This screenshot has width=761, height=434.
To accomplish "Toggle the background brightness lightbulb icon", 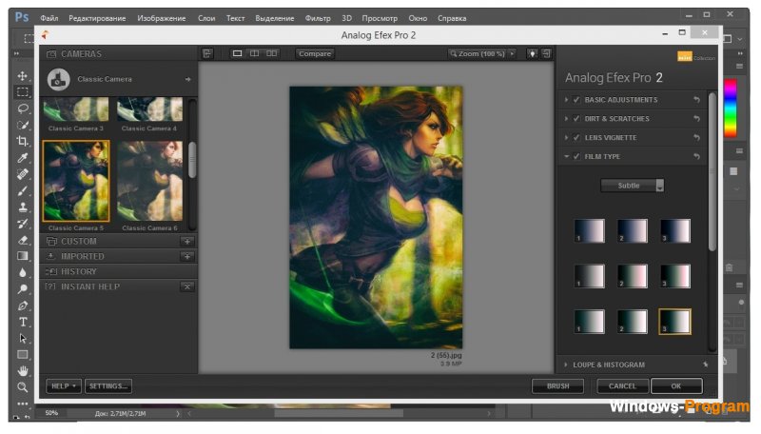I will coord(533,53).
